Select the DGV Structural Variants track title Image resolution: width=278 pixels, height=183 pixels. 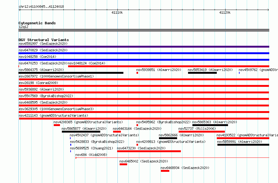(x=44, y=40)
